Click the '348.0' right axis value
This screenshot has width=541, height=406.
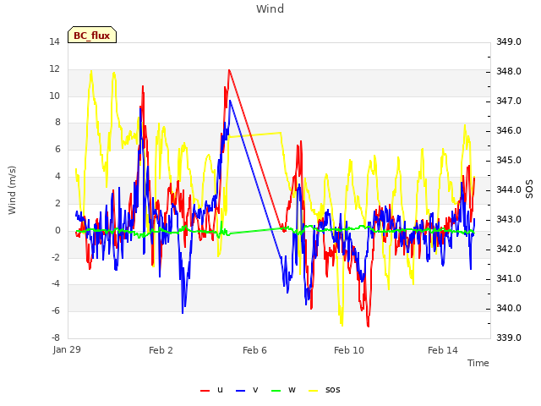point(509,71)
